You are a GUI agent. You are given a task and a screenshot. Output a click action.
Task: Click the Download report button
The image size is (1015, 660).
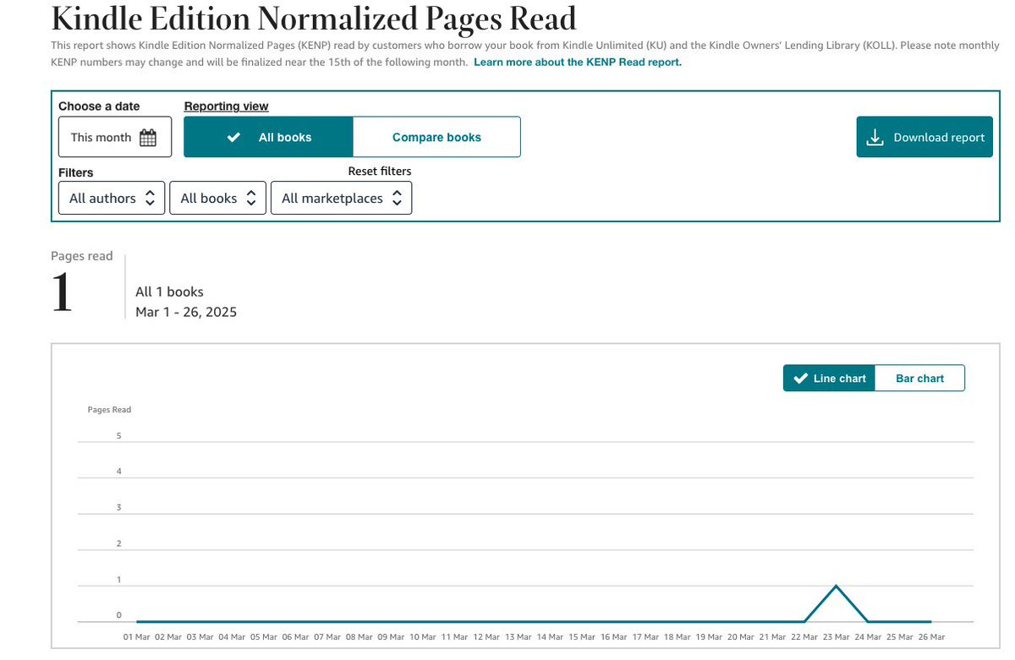pyautogui.click(x=924, y=137)
